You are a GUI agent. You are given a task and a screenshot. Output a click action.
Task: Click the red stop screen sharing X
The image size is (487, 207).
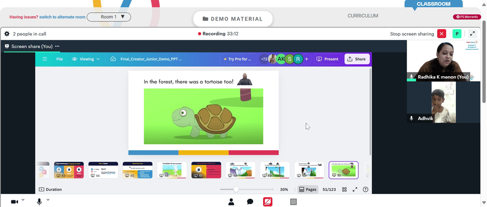(441, 34)
